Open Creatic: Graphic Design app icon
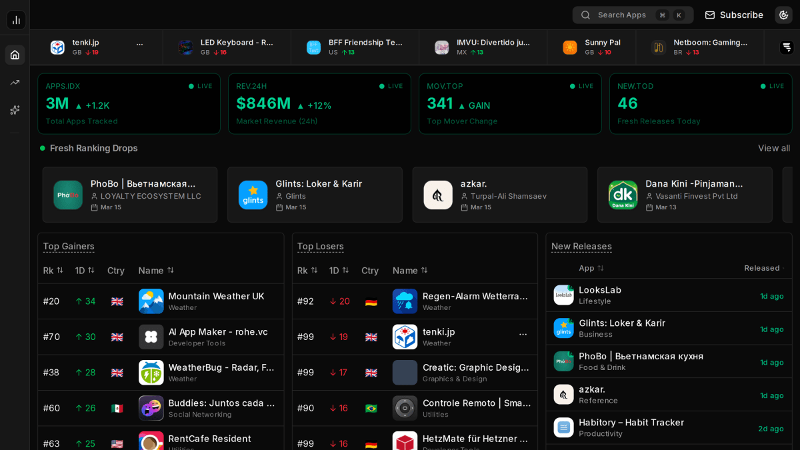Screen dimensions: 800x450 click(405, 373)
